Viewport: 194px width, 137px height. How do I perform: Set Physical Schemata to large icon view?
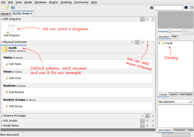pos(132,42)
